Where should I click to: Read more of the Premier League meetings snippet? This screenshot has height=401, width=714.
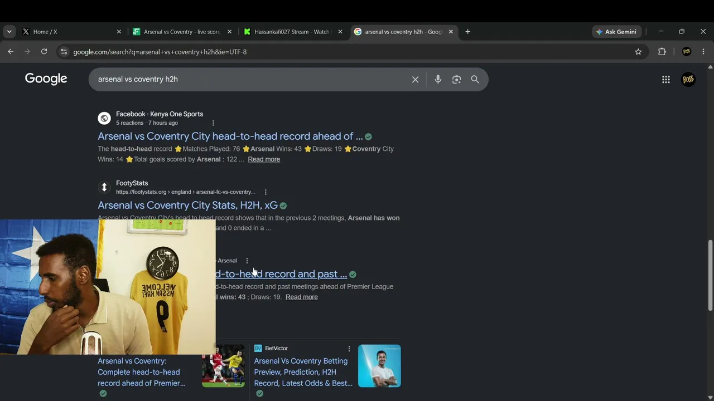click(302, 297)
